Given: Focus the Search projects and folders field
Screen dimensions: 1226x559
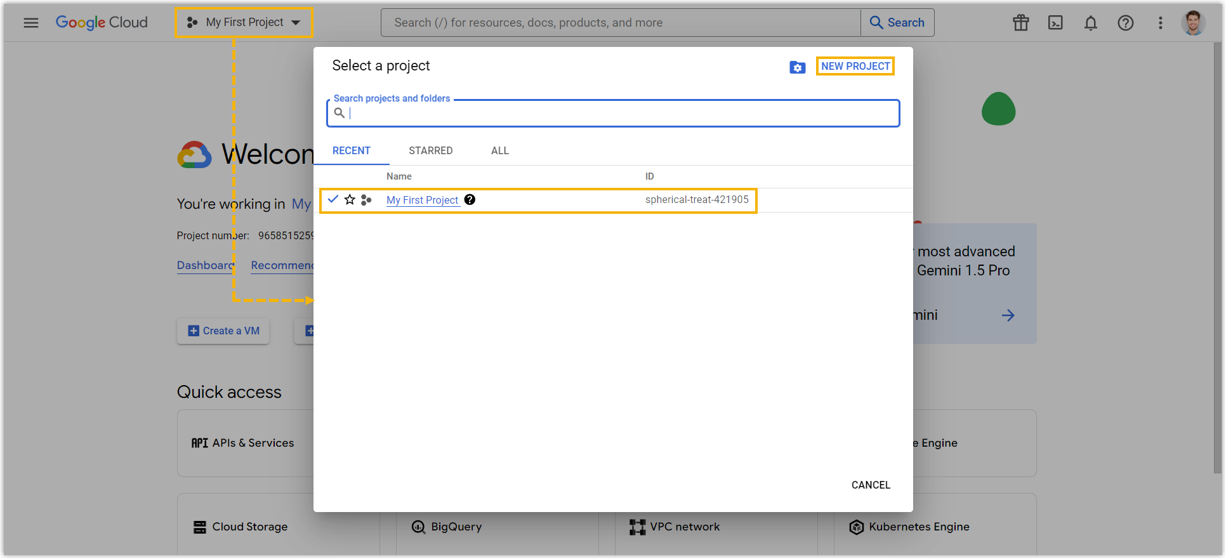Looking at the screenshot, I should 613,114.
